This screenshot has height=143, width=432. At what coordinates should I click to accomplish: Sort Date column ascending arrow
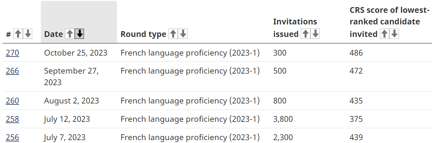pyautogui.click(x=69, y=34)
